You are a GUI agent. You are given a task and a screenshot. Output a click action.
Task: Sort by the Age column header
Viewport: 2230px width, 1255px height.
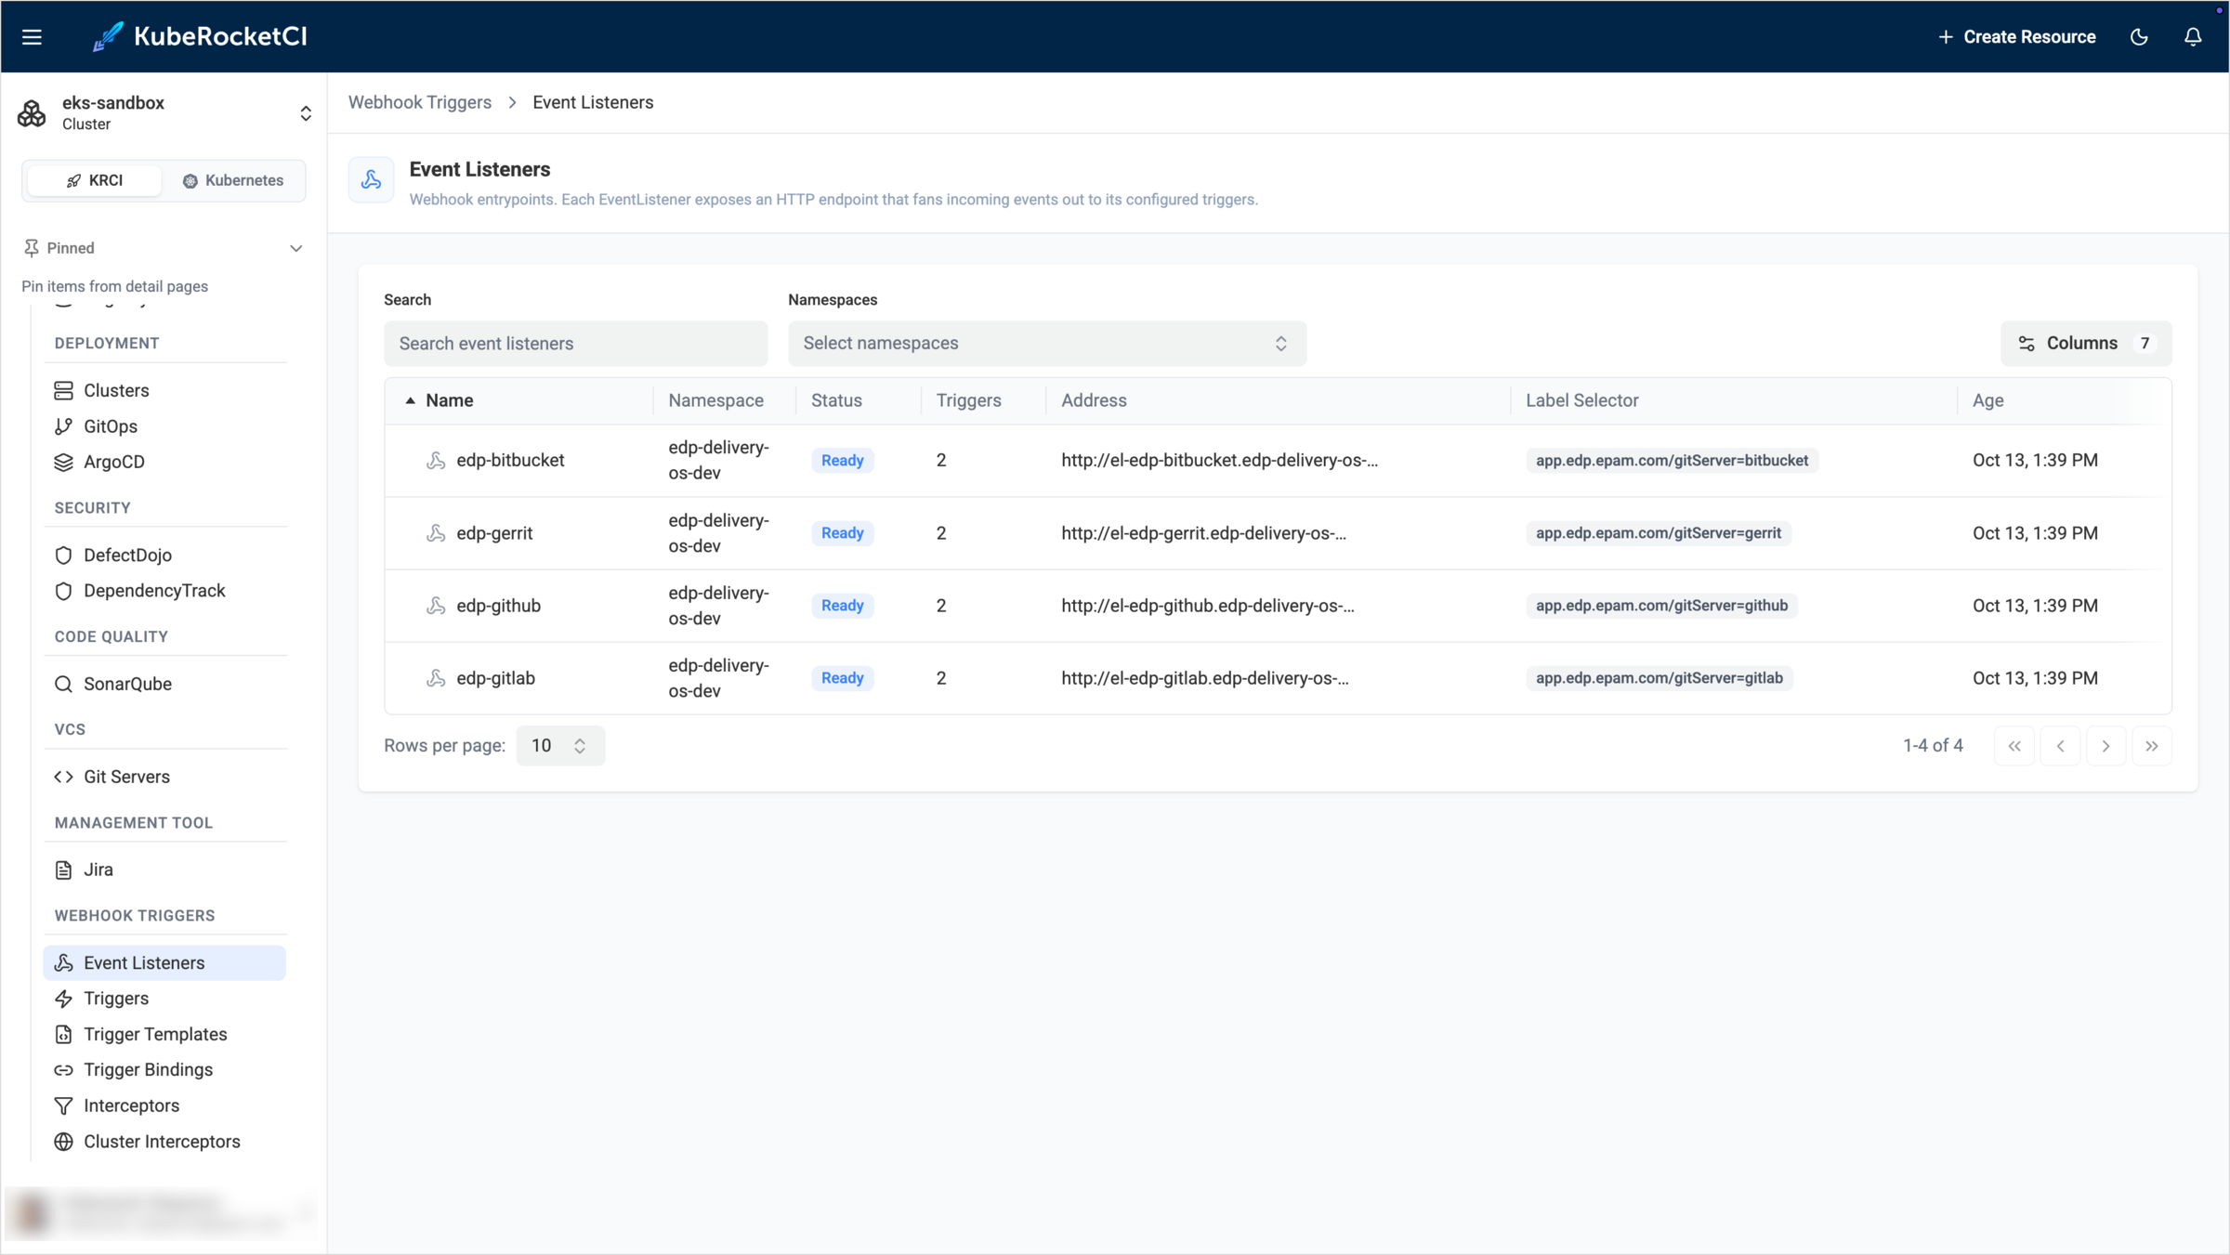click(x=1987, y=400)
